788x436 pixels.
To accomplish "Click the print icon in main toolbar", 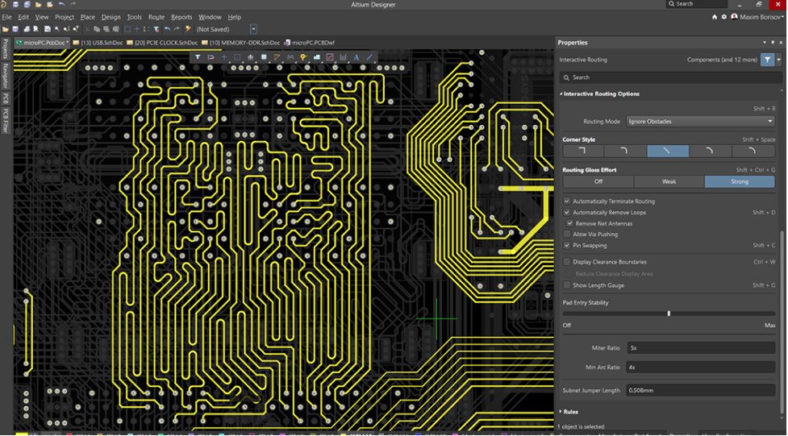I will click(x=27, y=29).
